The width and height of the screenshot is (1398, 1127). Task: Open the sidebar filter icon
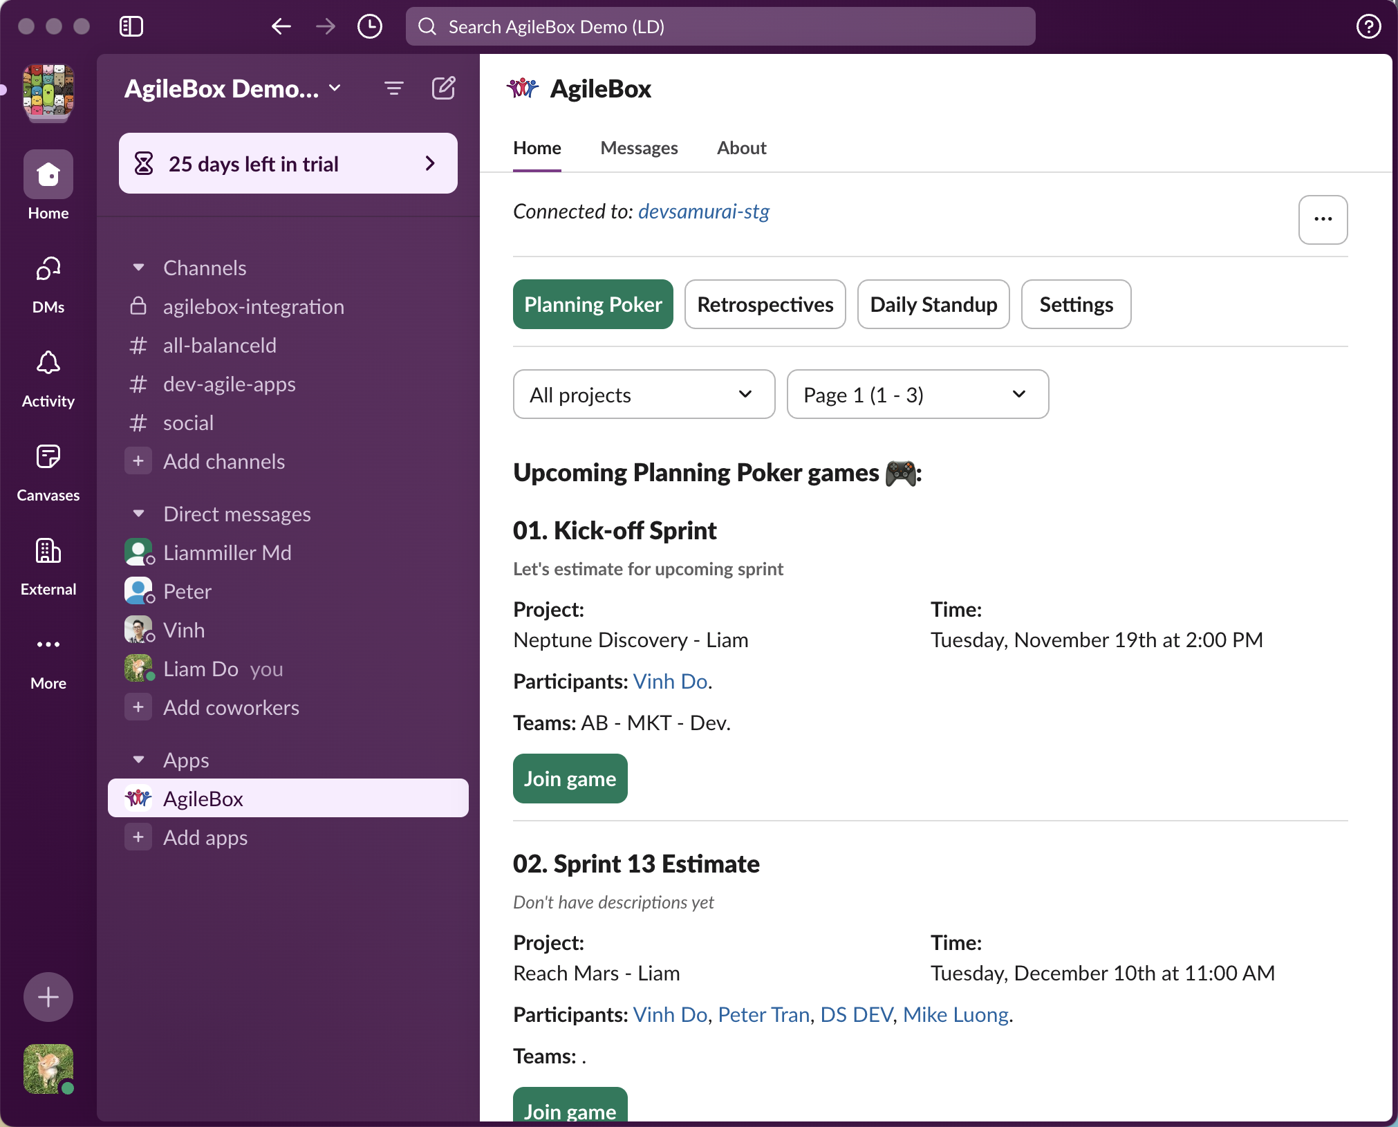click(x=394, y=89)
